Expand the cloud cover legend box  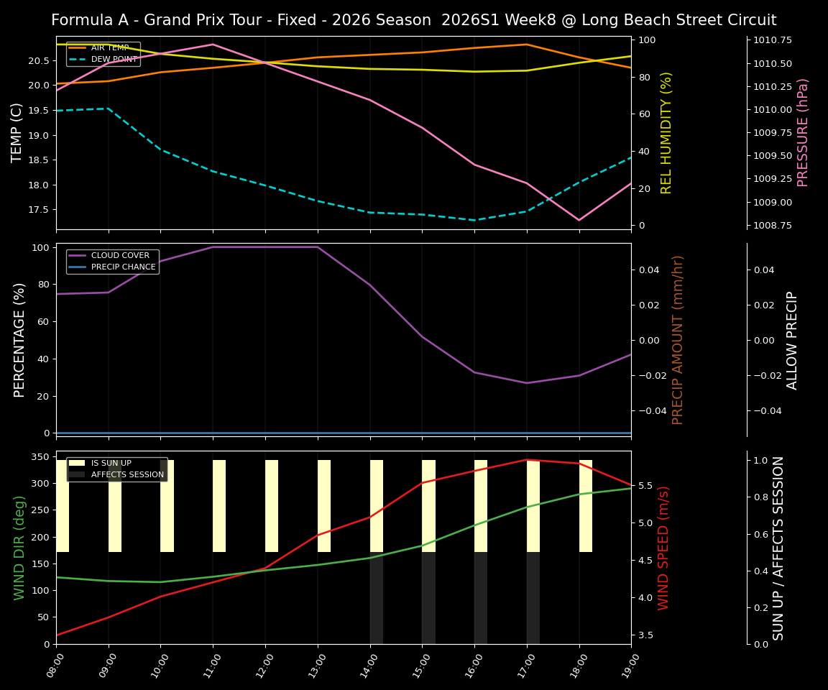pos(114,260)
